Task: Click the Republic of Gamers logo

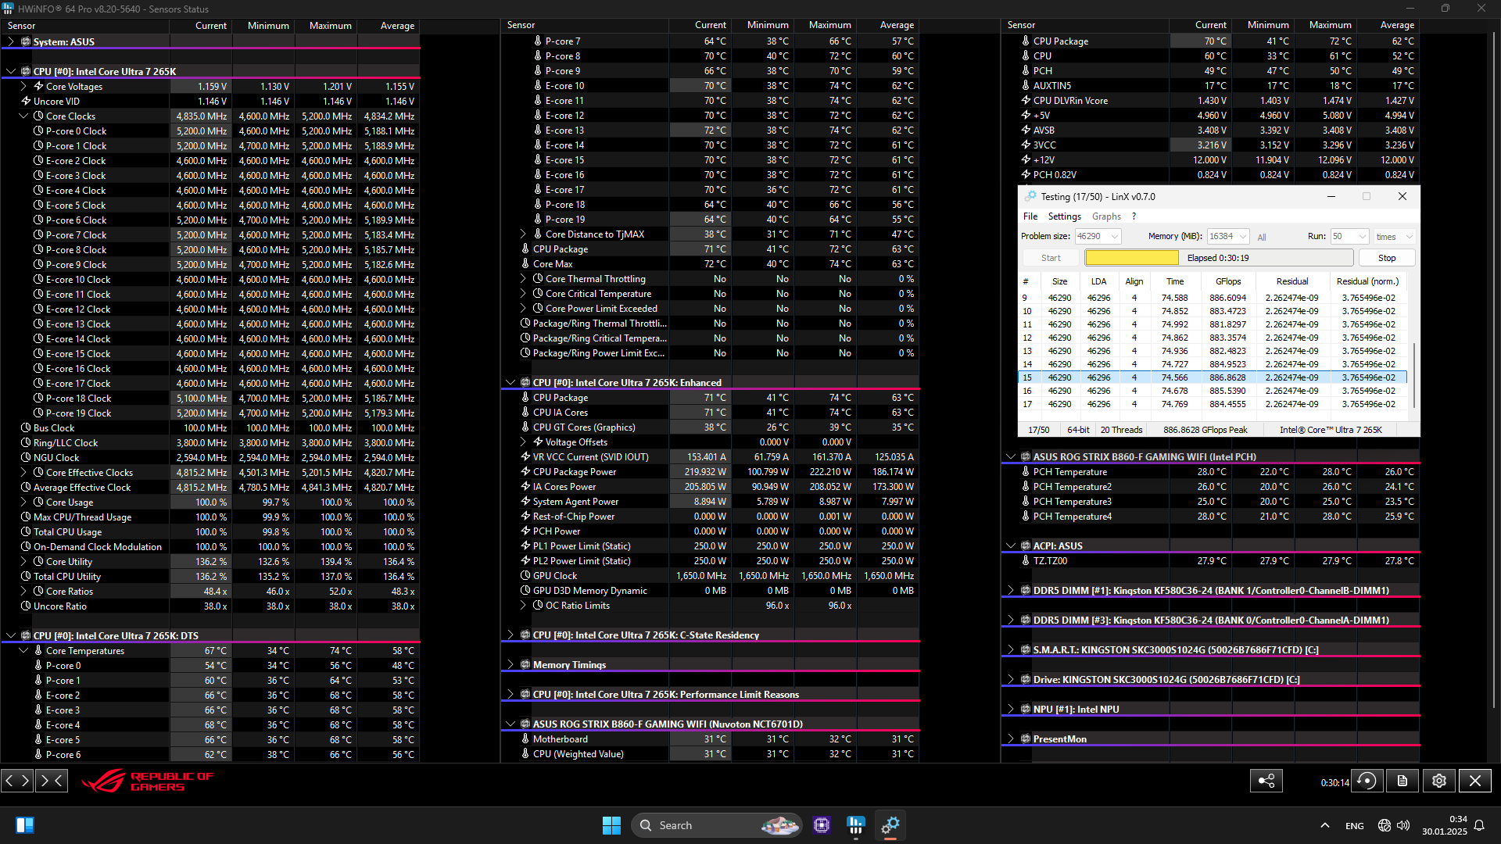Action: [x=149, y=781]
